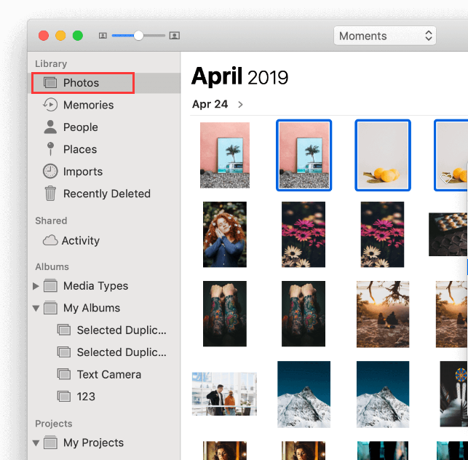This screenshot has width=468, height=460.
Task: Expand the Media Types disclosure triangle
Action: (x=36, y=286)
